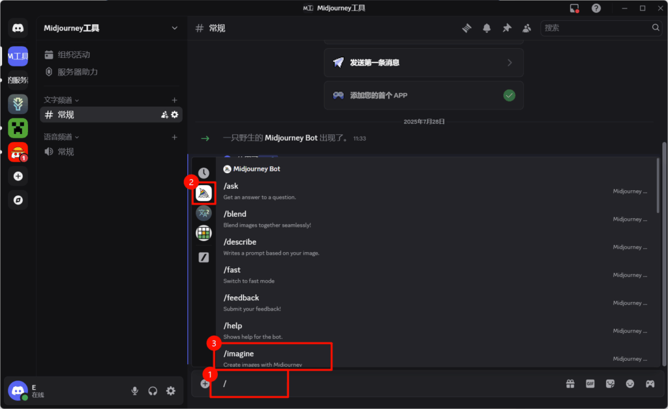This screenshot has height=409, width=668.
Task: Open the gift icon in message bar
Action: point(570,384)
